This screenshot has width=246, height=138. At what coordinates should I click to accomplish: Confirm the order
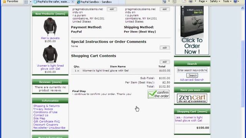coord(158,94)
